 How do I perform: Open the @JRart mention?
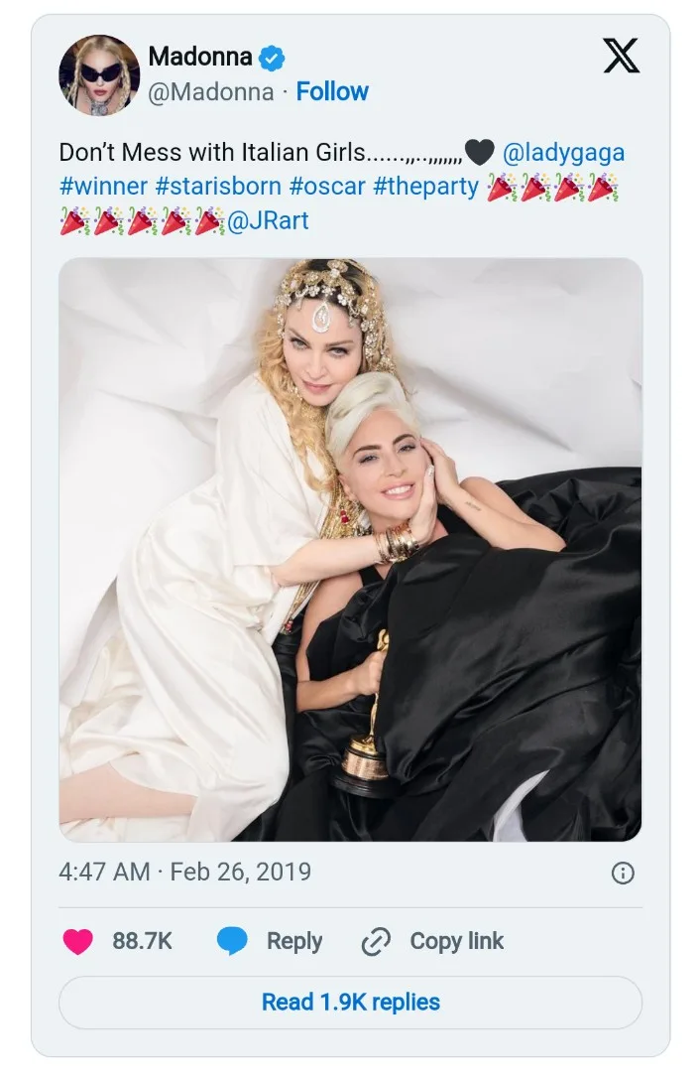click(x=268, y=219)
